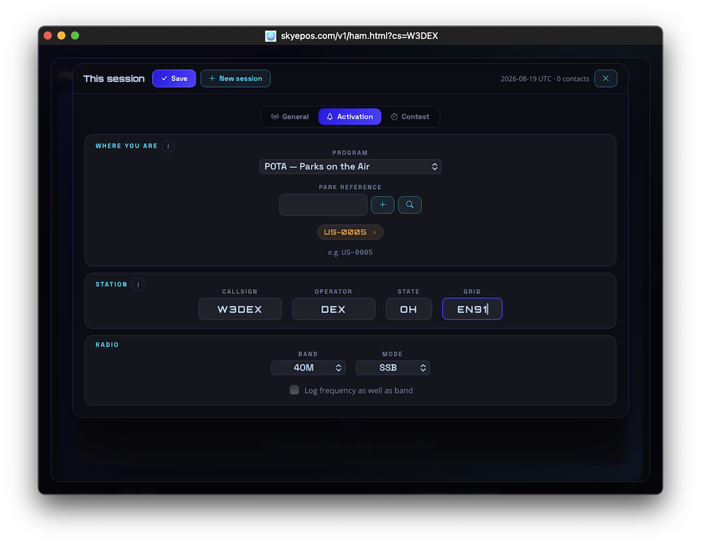This screenshot has height=545, width=701.
Task: Click the Callsign field W3DEX
Action: click(240, 309)
